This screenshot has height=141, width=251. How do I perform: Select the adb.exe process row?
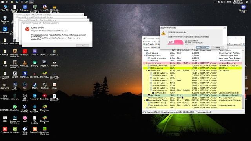coord(192,108)
